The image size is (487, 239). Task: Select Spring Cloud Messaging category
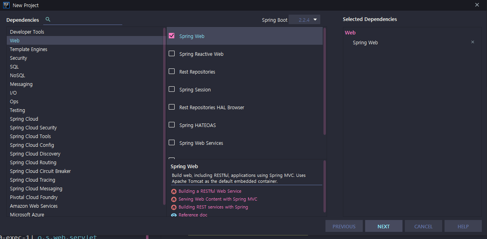coord(85,188)
